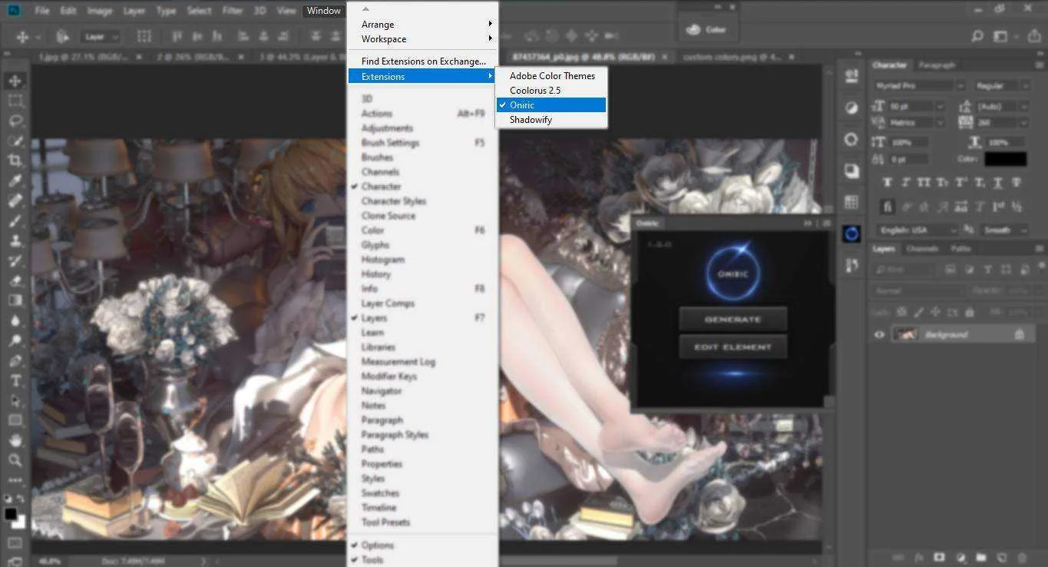
Task: Select the Pen tool
Action: point(15,360)
